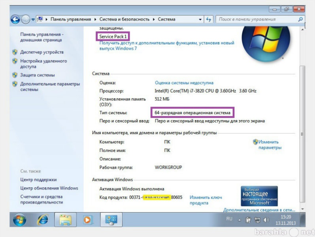The width and height of the screenshot is (315, 237).
Task: Click the computer icon in address bar
Action: pos(40,19)
